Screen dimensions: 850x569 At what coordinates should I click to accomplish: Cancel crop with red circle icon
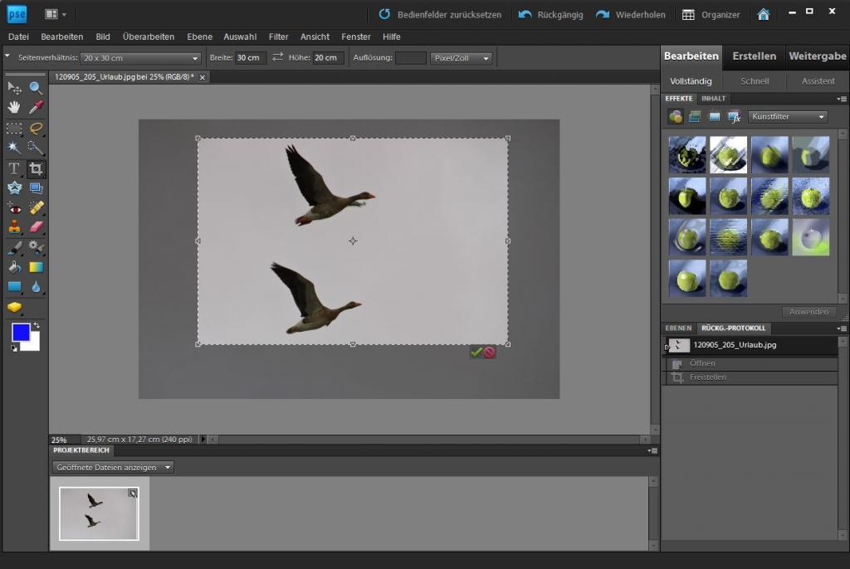click(489, 353)
